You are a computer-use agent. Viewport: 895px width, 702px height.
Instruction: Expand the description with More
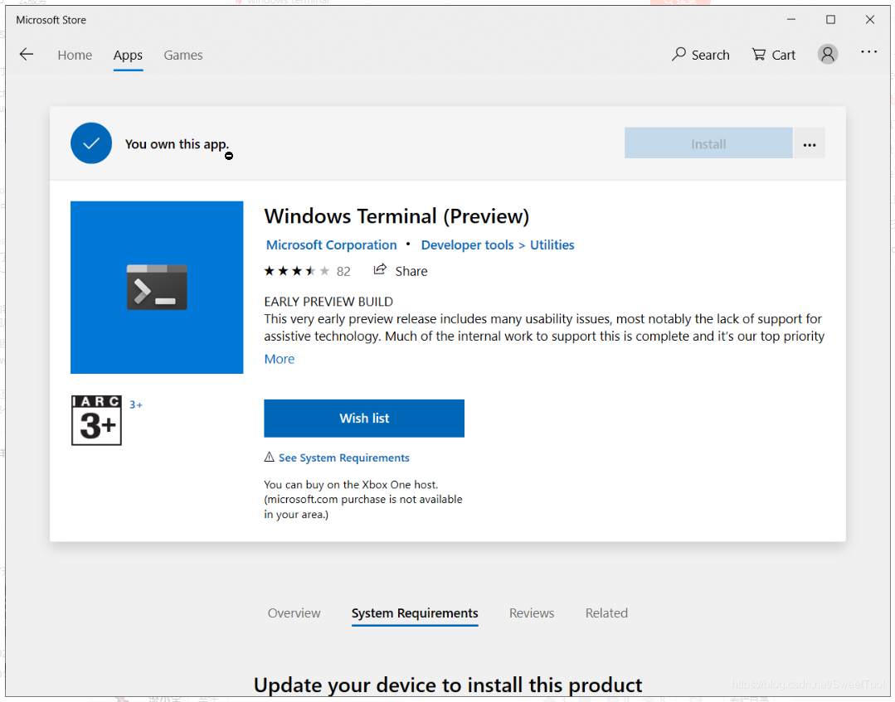279,358
